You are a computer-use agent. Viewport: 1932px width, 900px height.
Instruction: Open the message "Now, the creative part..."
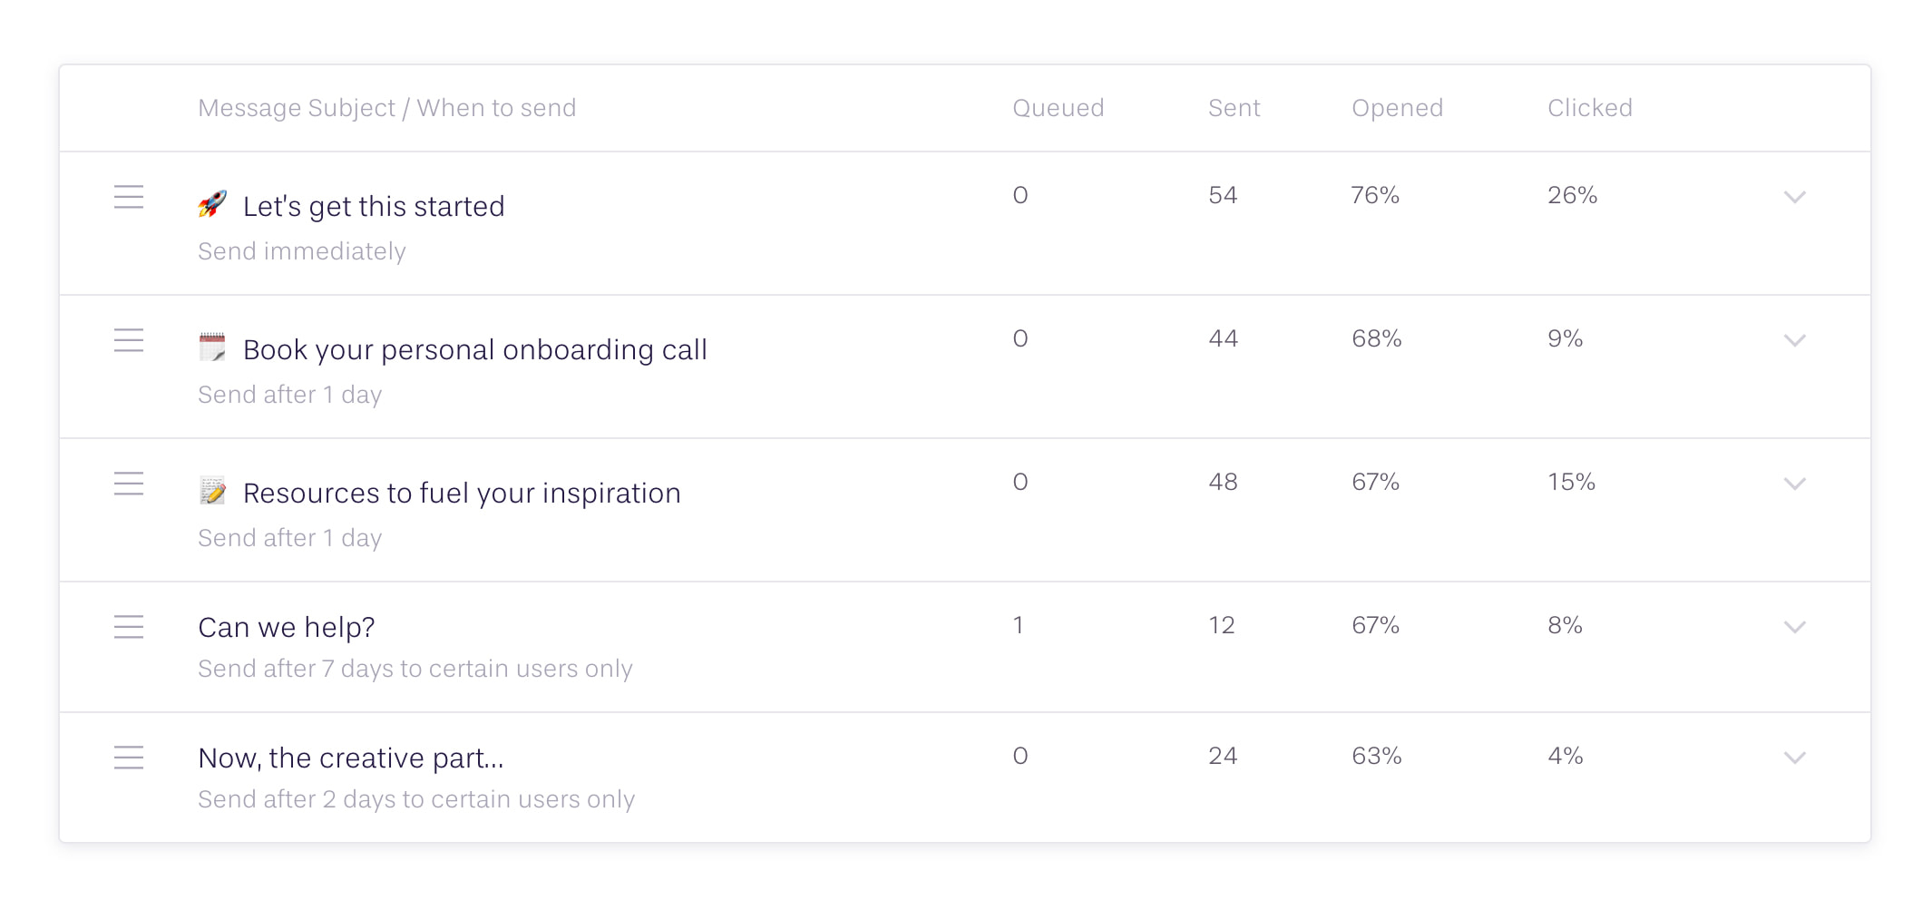[353, 757]
